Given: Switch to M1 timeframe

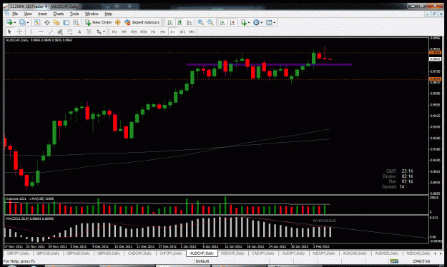Looking at the screenshot, I should pos(114,32).
